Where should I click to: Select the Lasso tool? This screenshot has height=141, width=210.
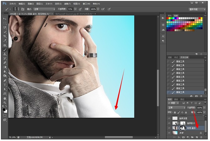click(x=5, y=27)
